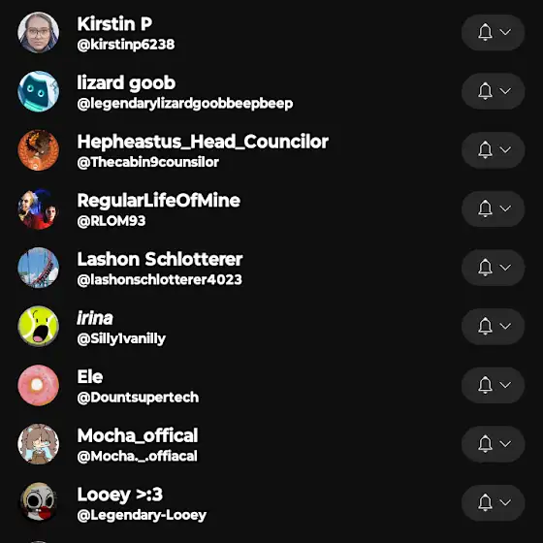Open the @Mocha._.offiacal handle
This screenshot has width=543, height=543.
point(137,457)
